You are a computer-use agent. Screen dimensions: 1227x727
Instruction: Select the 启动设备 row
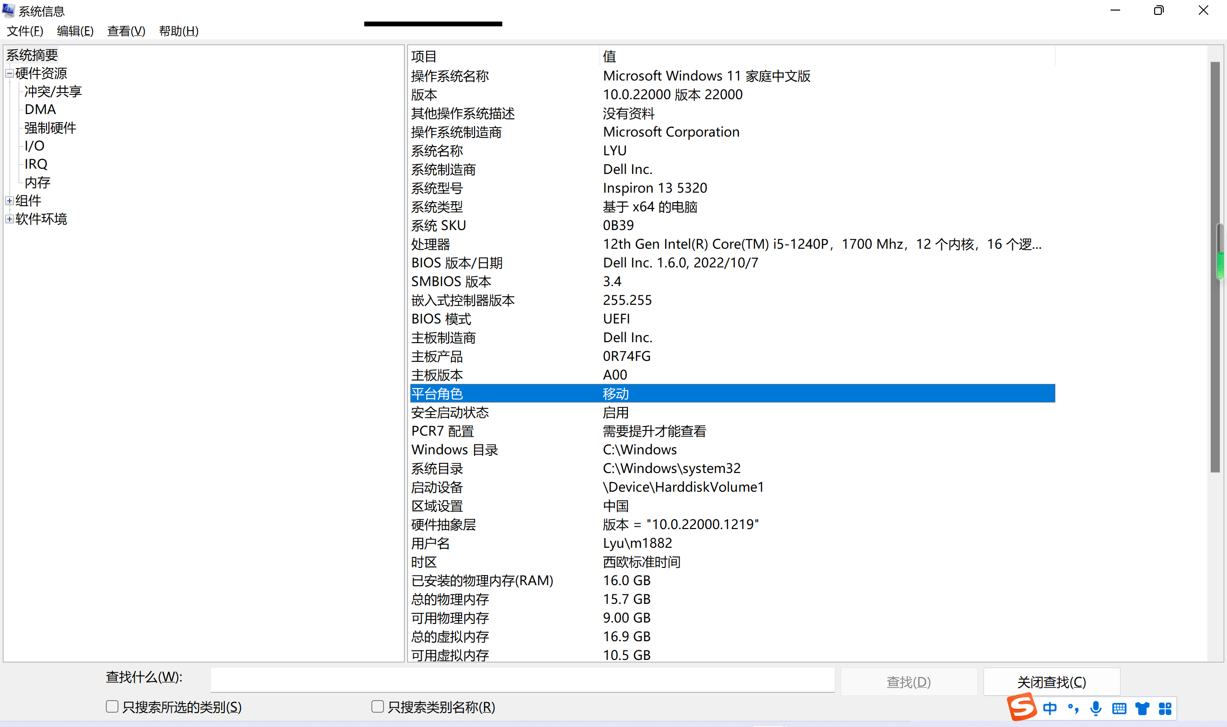point(732,487)
